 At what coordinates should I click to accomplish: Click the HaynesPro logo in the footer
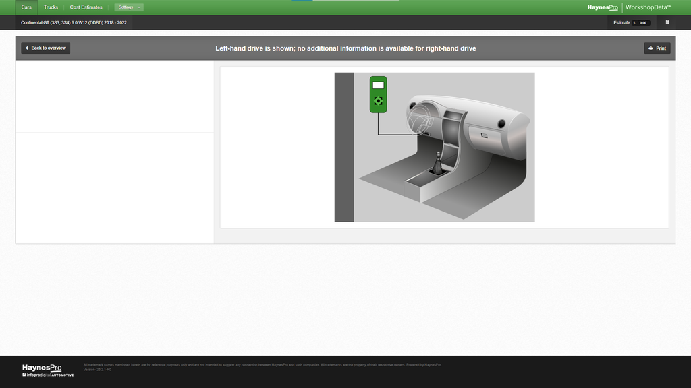click(48, 370)
